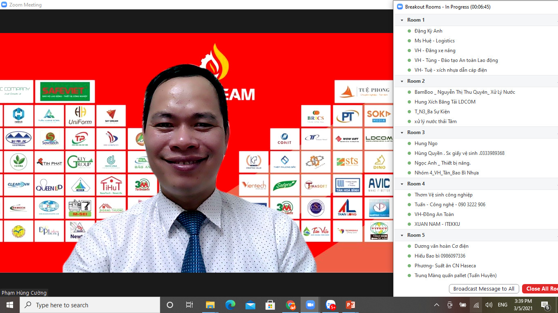
Task: Select participant T_N3_Ba Sự Kiện
Action: 432,112
